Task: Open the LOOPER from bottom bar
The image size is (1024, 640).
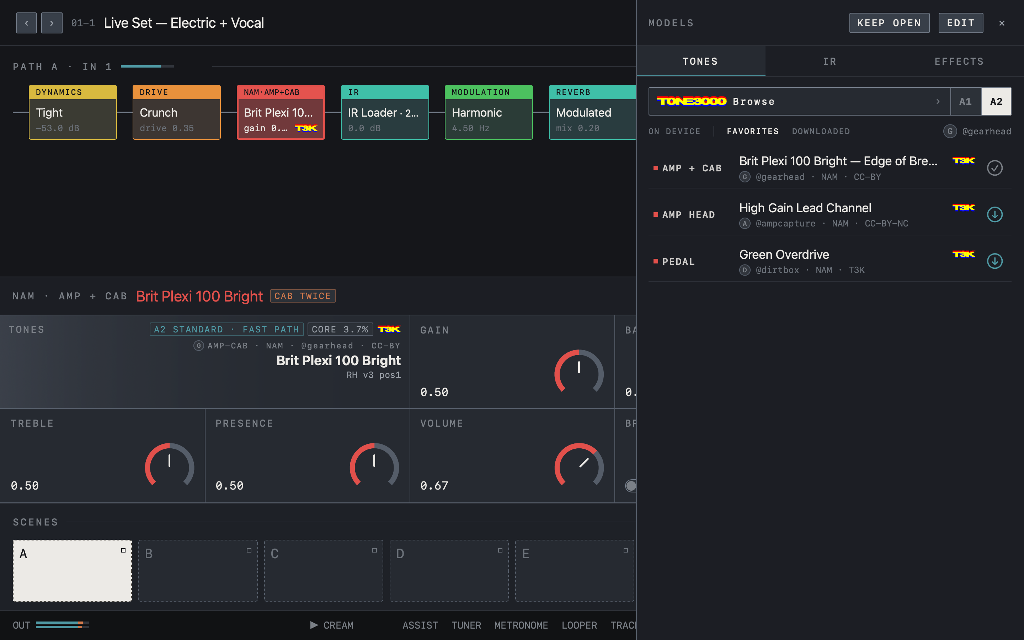Action: [x=579, y=625]
